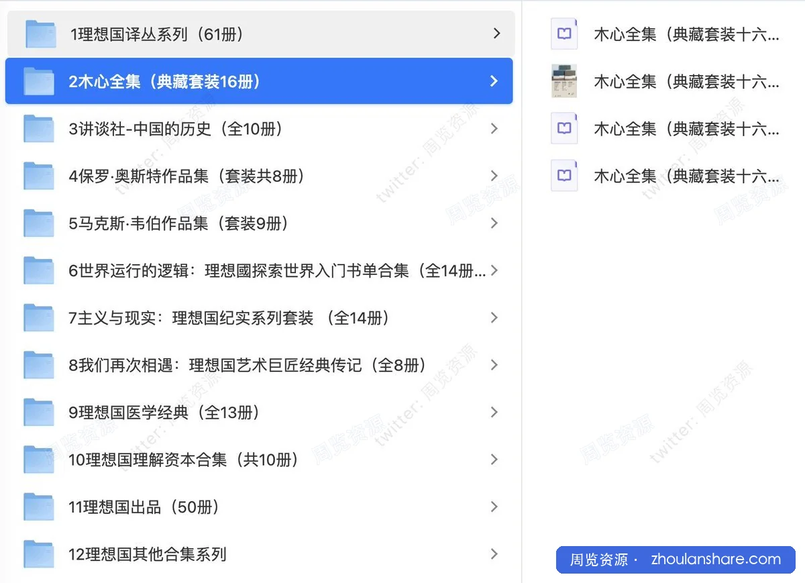Expand the chevron for 10理想国理解资本合集
This screenshot has width=805, height=583.
point(494,460)
